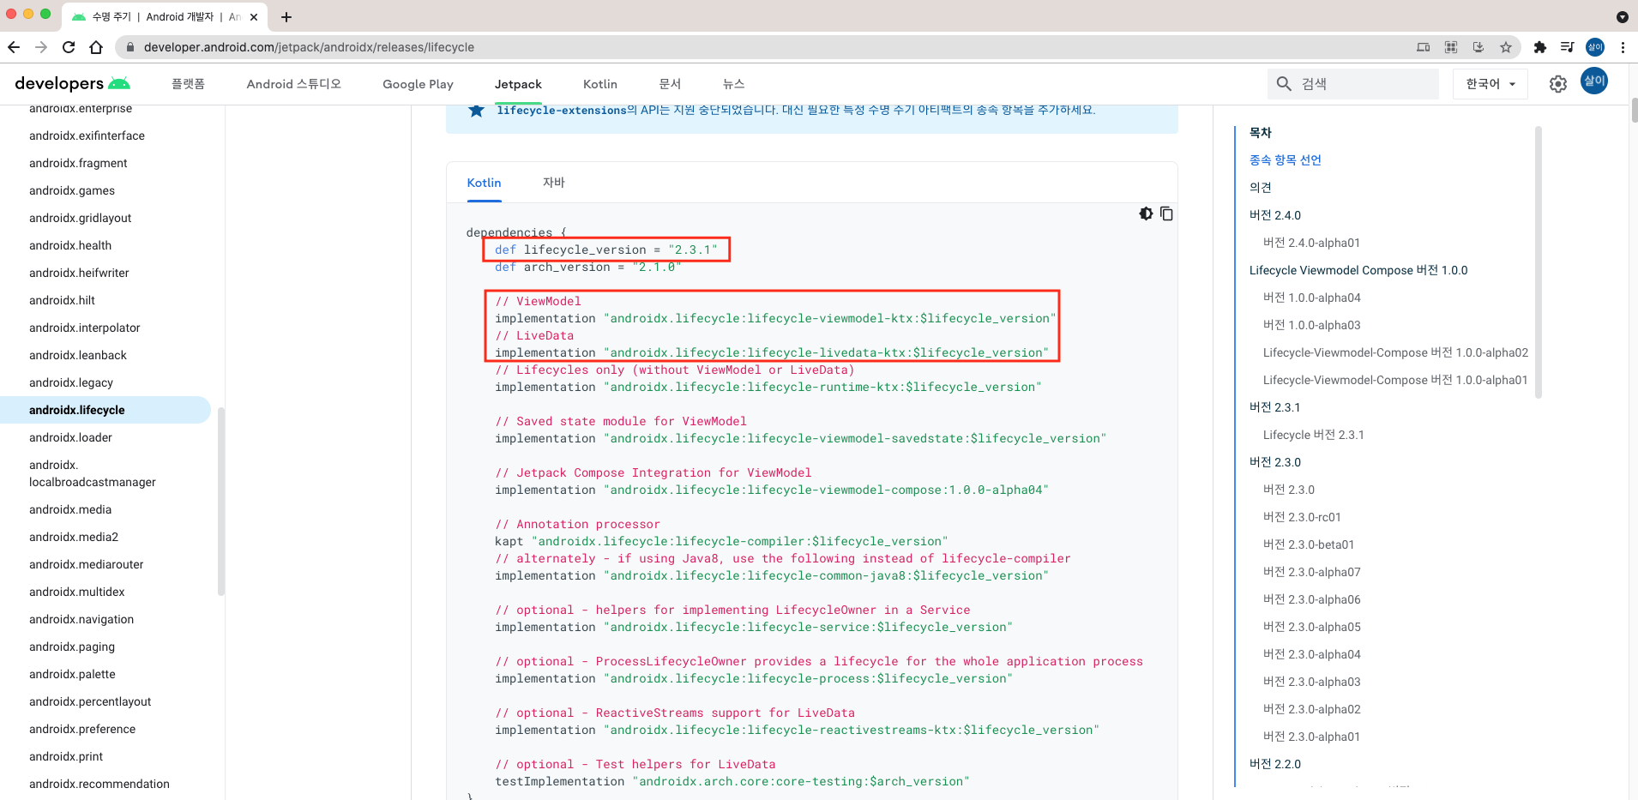Open androidx.media2 in sidebar

click(74, 537)
